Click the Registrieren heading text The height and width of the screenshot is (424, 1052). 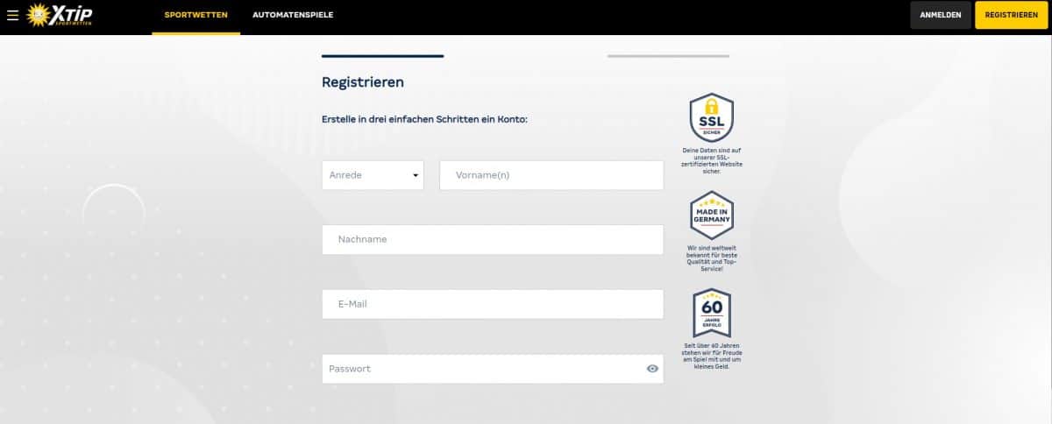pyautogui.click(x=363, y=82)
